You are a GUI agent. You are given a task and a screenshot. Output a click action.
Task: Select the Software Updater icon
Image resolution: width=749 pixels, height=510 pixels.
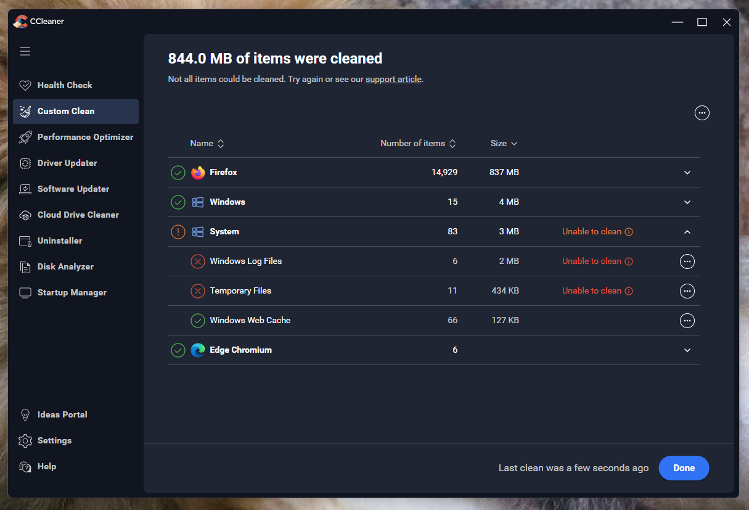pos(25,189)
